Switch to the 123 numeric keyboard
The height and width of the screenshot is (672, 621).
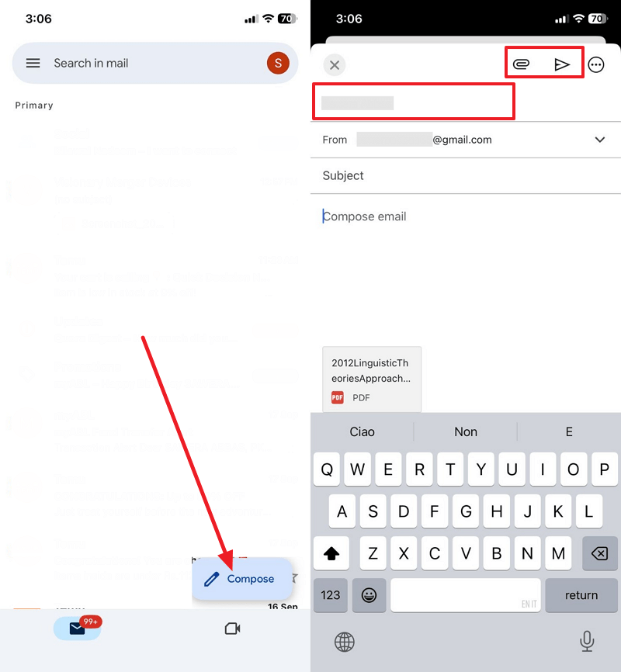point(330,595)
